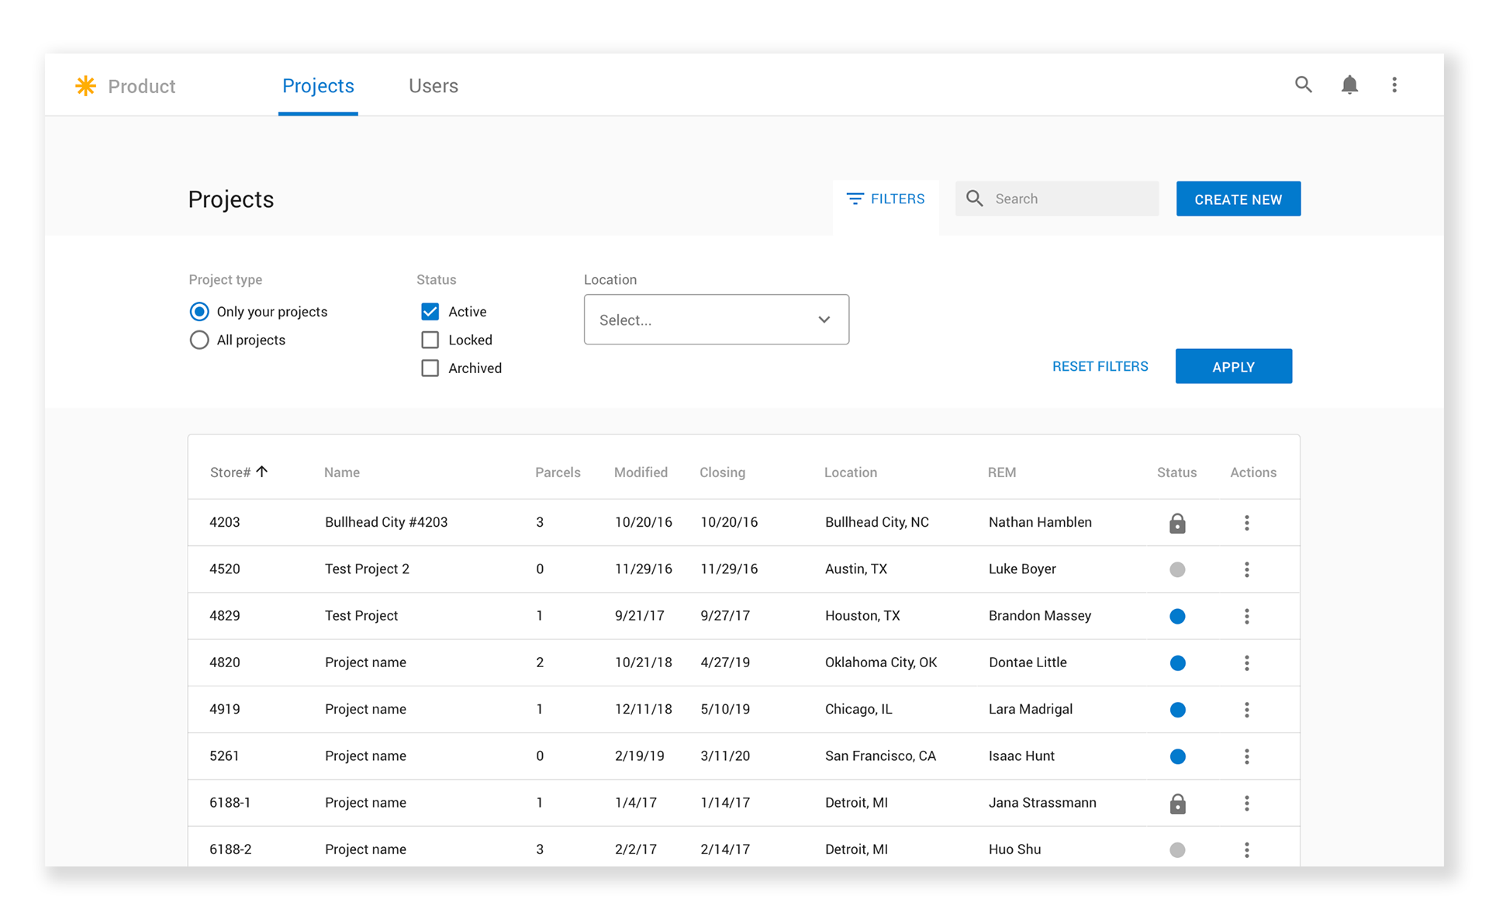Screen dimensions: 1489x920
Task: Open actions menu for Test Project 2
Action: [1247, 569]
